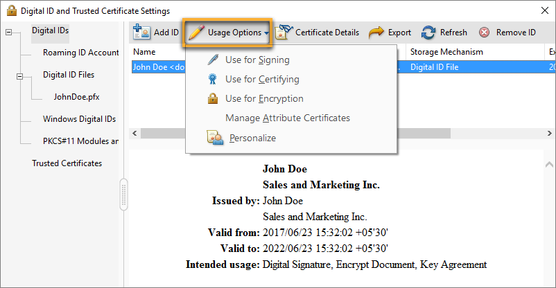Click the horizontal scrollbar left arrow
Viewport: 556px width, 288px height.
click(135, 132)
